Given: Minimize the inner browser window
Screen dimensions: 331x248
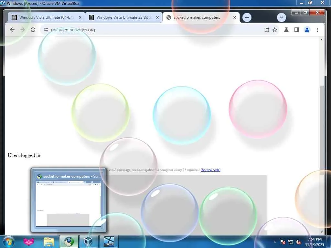Looking at the screenshot, I should click(x=297, y=13).
